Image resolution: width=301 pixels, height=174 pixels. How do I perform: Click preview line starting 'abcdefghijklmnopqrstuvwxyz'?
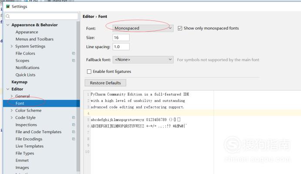(x=136, y=120)
